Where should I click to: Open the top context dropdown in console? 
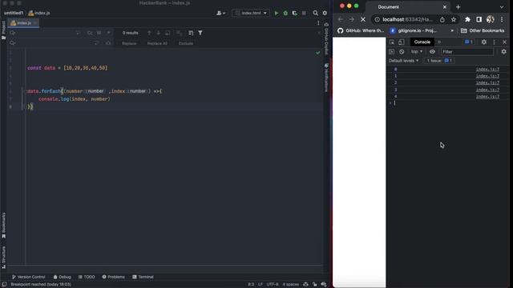(417, 51)
